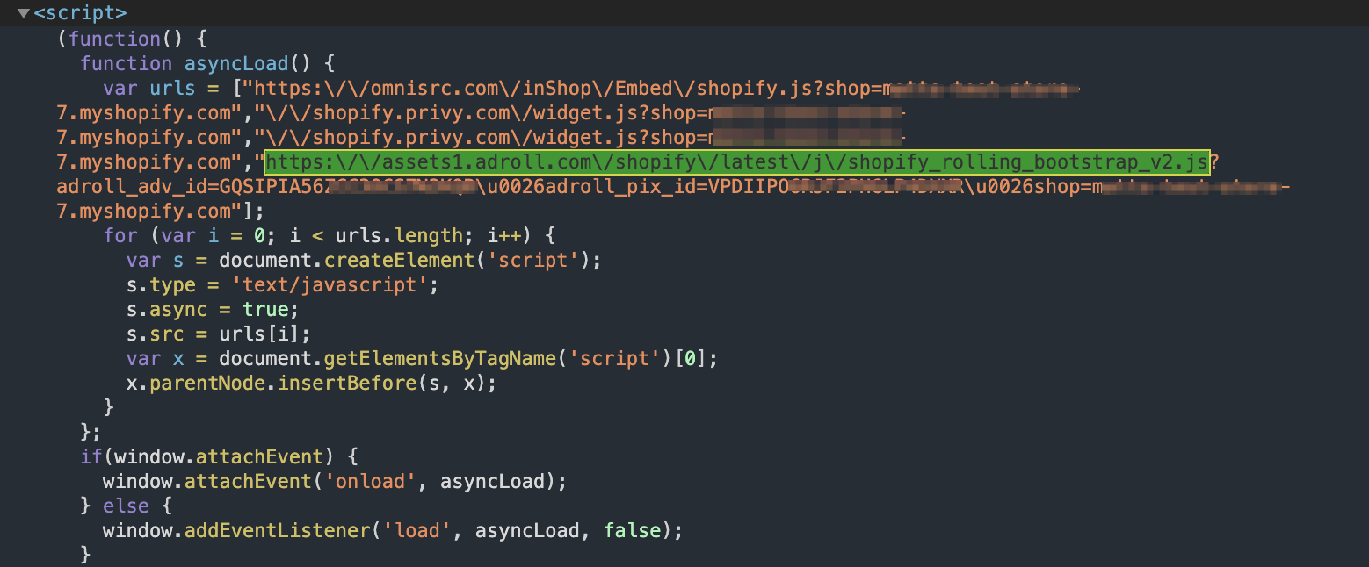This screenshot has height=567, width=1369.
Task: Click the window.attachEvent 'onload' call
Action: 334,482
